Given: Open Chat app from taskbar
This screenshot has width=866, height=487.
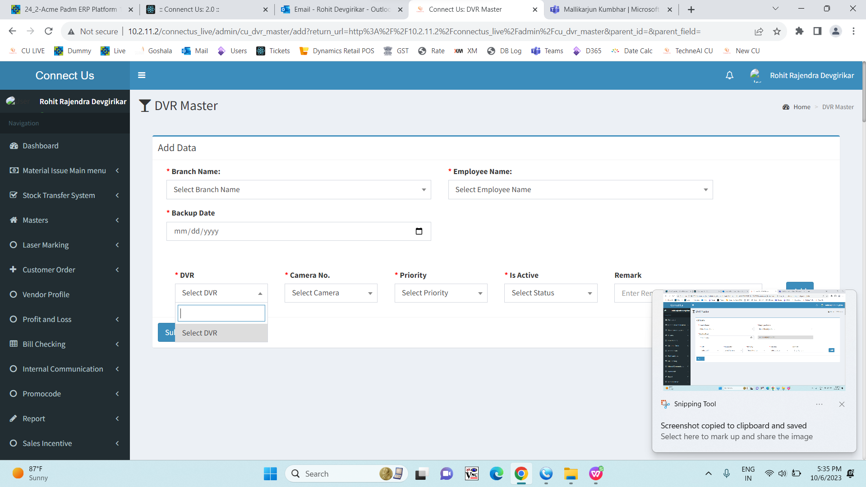Looking at the screenshot, I should (447, 474).
